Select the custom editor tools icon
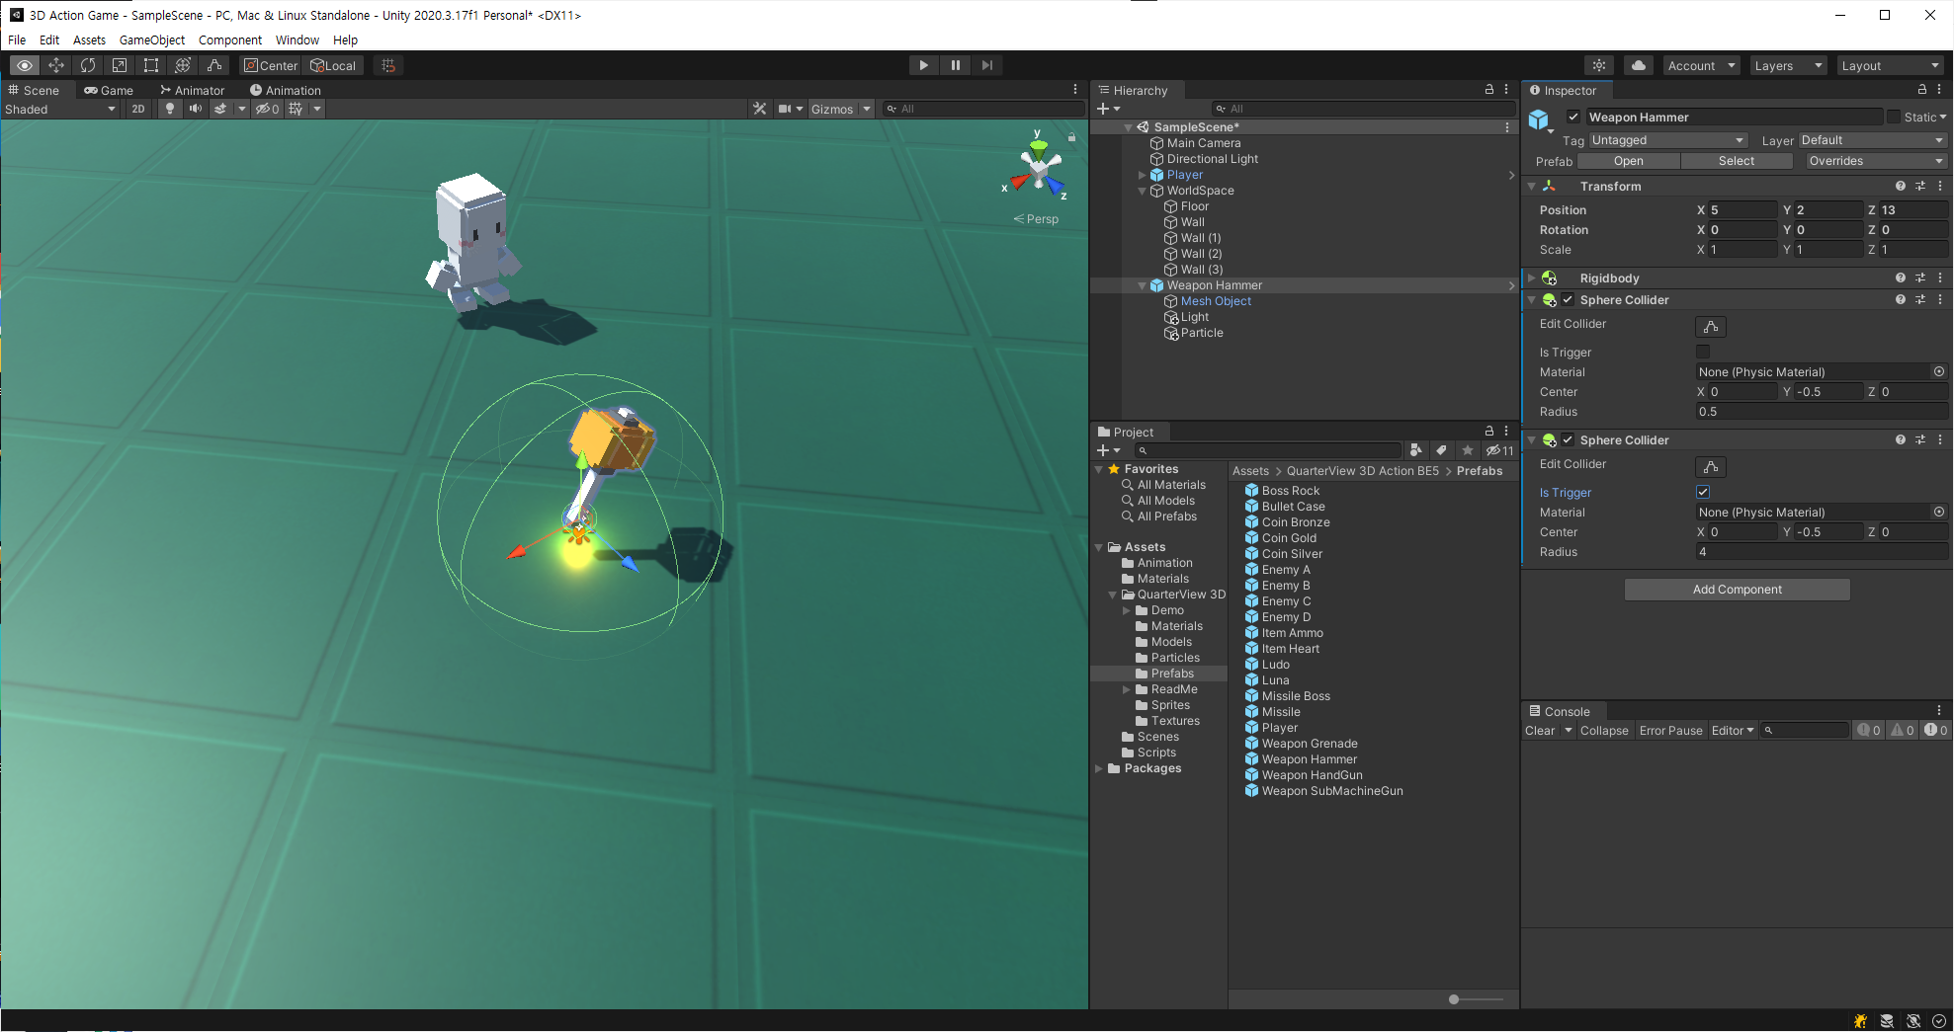This screenshot has width=1954, height=1032. click(214, 65)
